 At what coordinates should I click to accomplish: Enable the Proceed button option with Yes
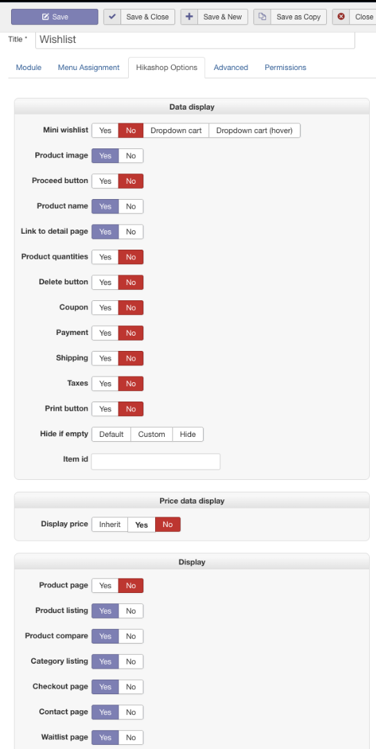pos(105,181)
